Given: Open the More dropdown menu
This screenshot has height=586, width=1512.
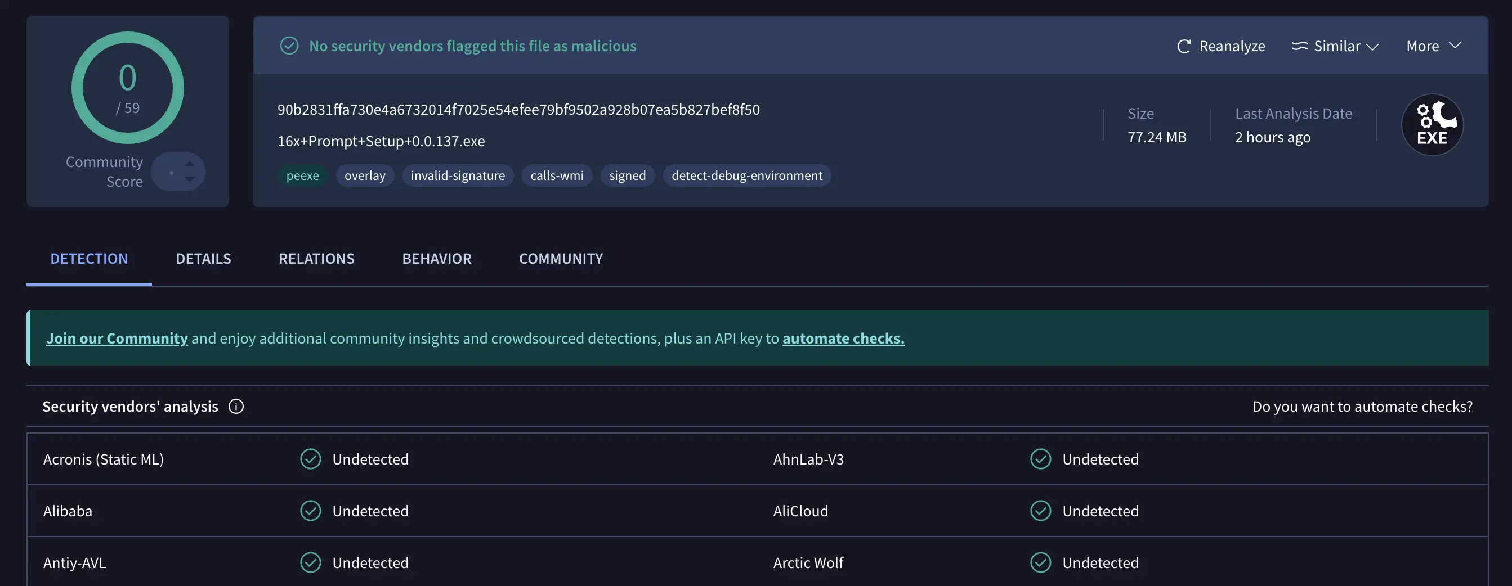Looking at the screenshot, I should pos(1433,46).
